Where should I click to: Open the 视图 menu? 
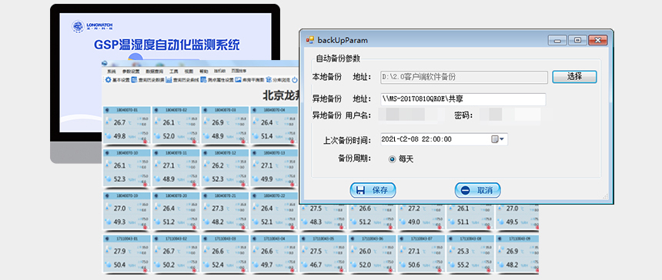(x=189, y=72)
